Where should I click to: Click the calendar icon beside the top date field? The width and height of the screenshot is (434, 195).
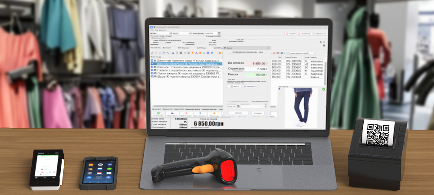pos(219,33)
